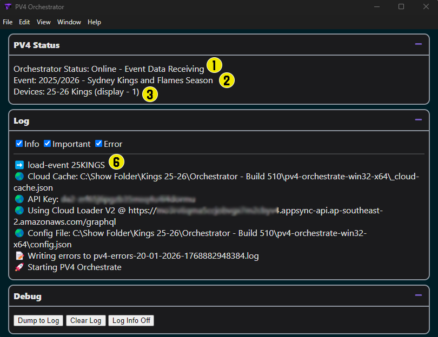
Task: Click the rocket icon beside Starting PV4 Orchestrate
Action: [x=19, y=267]
